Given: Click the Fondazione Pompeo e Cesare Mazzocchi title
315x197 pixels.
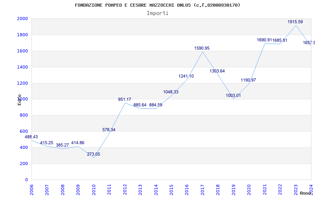Looking at the screenshot, I should tap(157, 5).
